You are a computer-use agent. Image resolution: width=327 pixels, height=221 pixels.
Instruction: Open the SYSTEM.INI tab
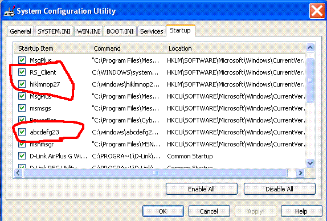54,31
